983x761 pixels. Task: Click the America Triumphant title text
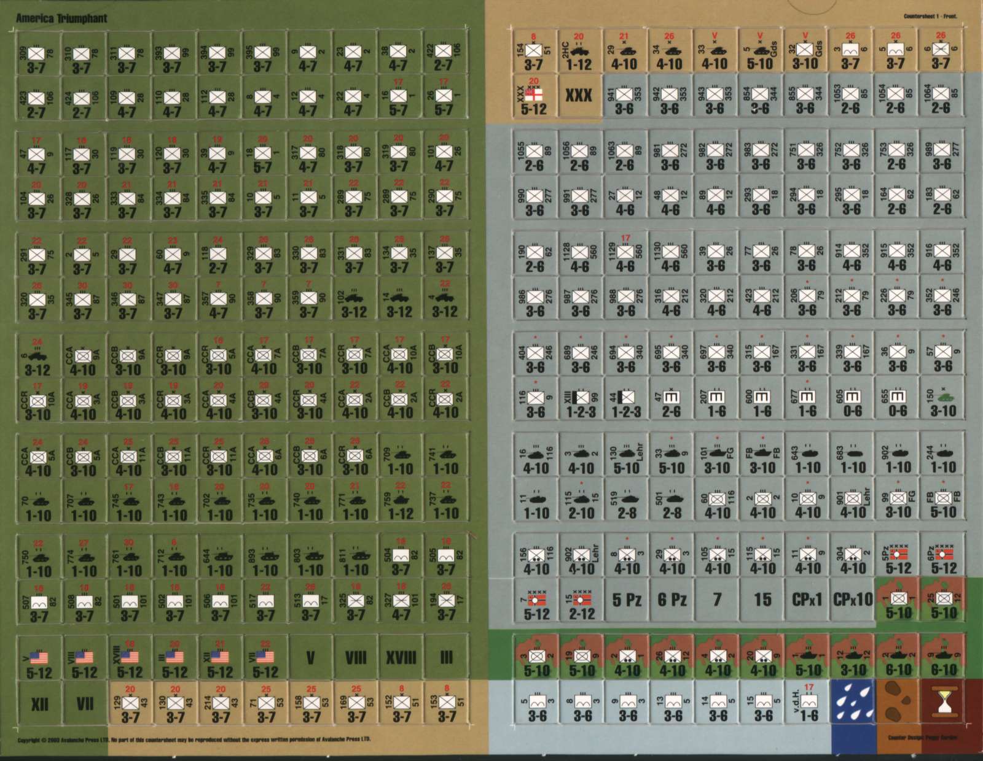click(61, 18)
